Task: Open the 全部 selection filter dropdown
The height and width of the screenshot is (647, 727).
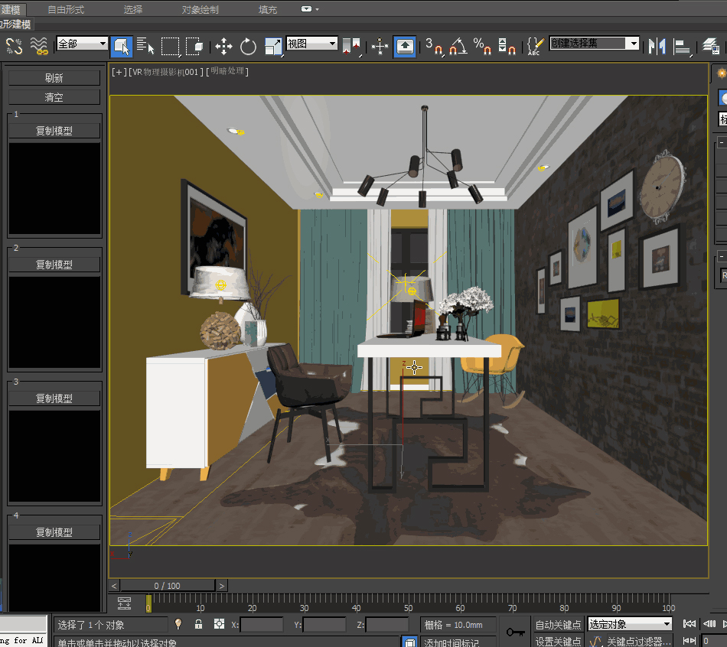Action: pyautogui.click(x=82, y=44)
